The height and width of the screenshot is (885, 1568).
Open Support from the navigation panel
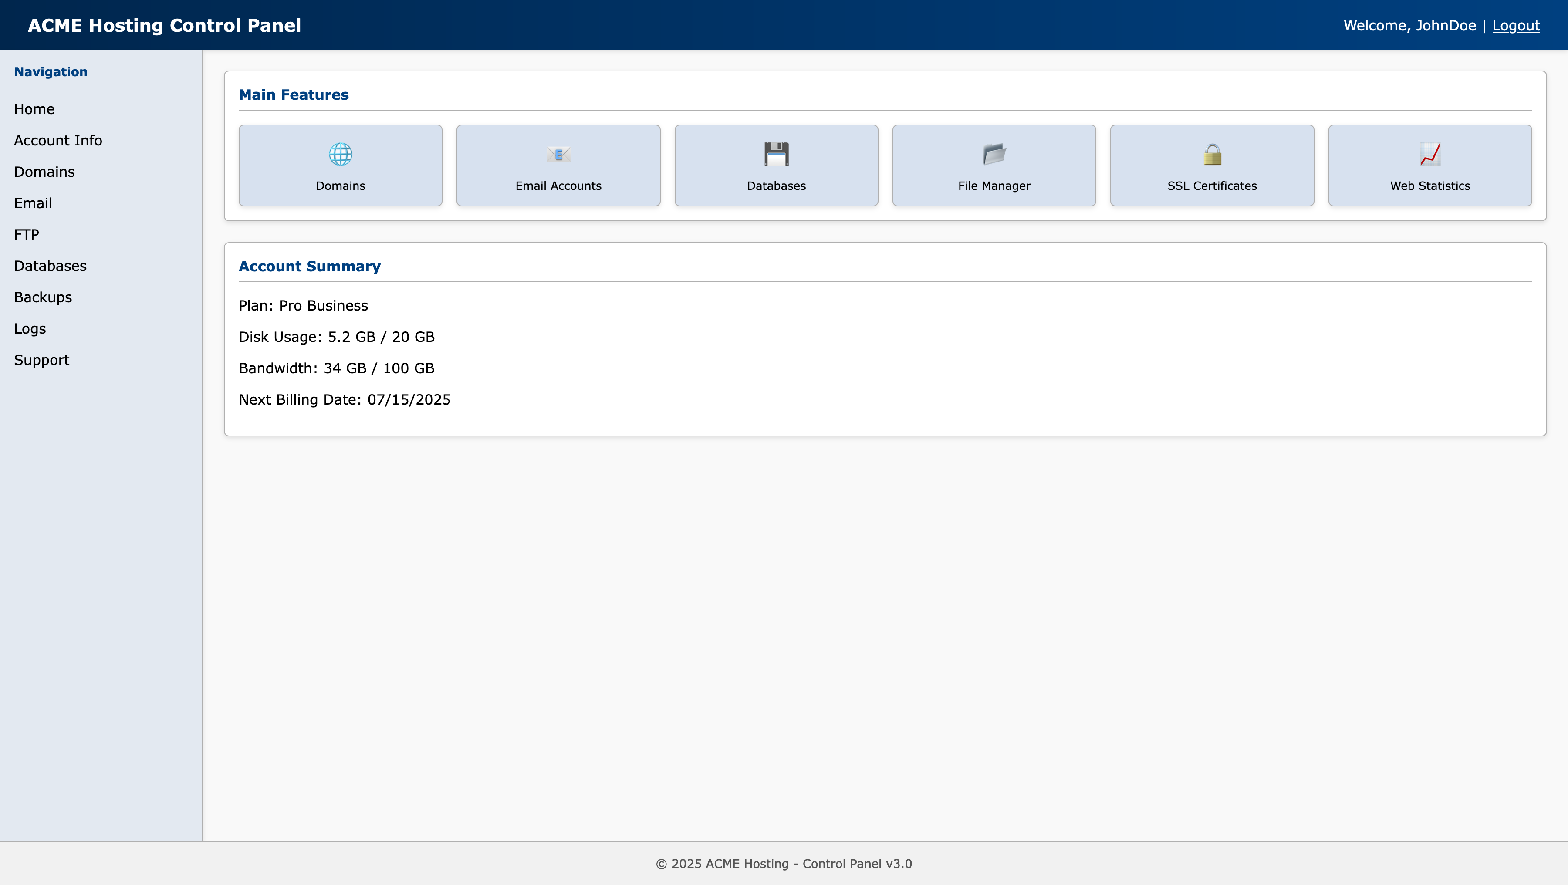click(41, 360)
